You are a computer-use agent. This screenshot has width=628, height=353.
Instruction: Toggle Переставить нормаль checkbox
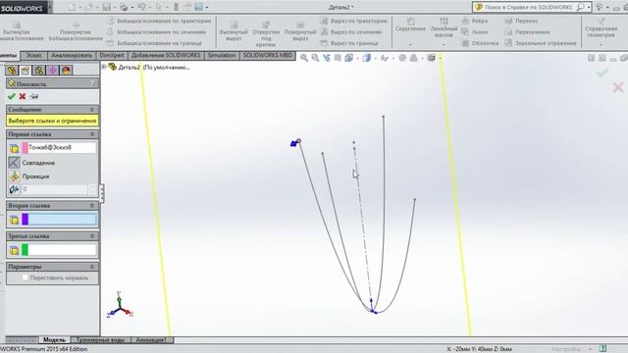click(x=25, y=277)
